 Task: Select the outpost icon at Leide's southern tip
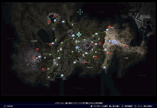click(x=104, y=67)
